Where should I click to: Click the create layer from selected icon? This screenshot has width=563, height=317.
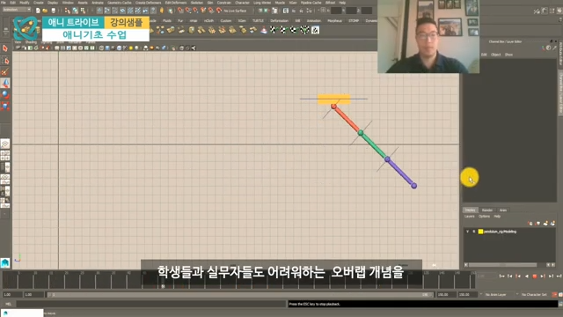point(552,223)
